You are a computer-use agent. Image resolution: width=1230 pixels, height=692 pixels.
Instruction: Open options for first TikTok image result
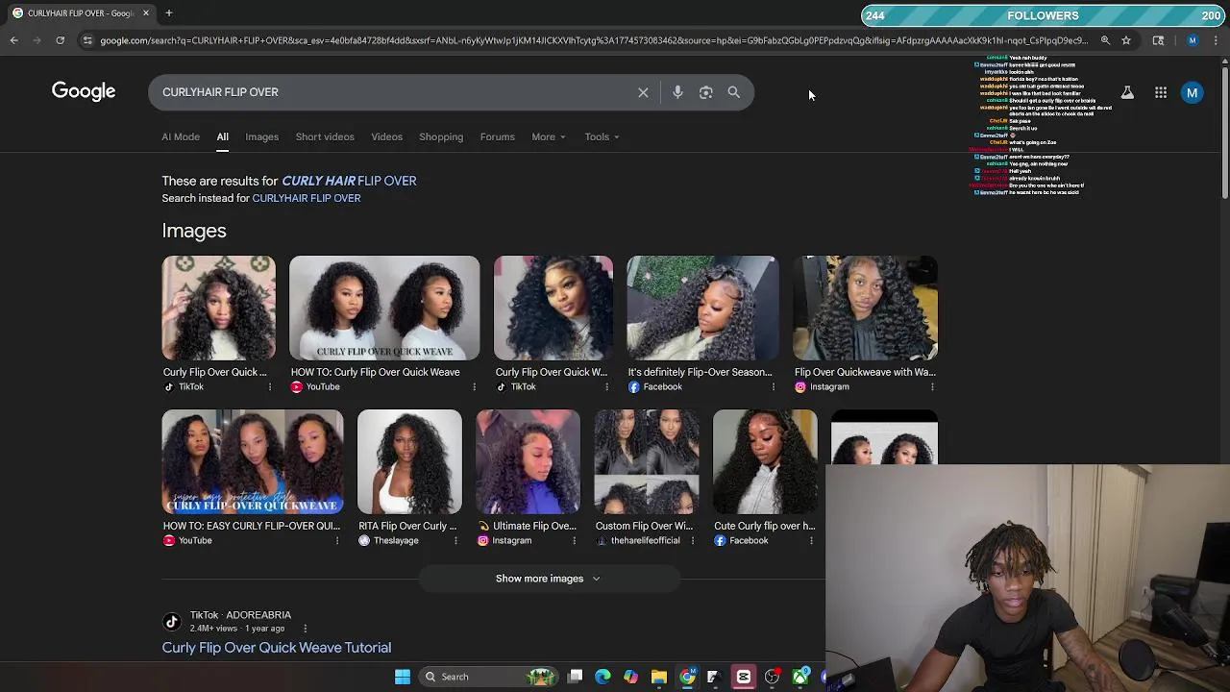(269, 387)
